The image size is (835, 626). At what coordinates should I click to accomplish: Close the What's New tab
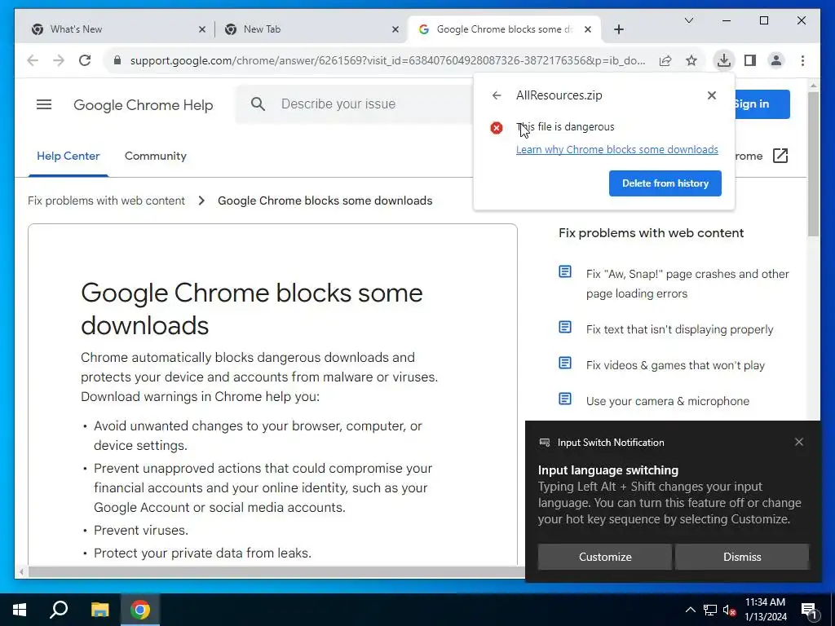pyautogui.click(x=202, y=29)
